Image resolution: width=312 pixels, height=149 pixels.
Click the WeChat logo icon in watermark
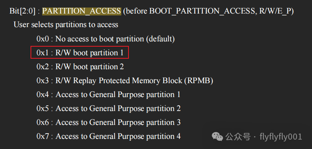tap(217, 137)
